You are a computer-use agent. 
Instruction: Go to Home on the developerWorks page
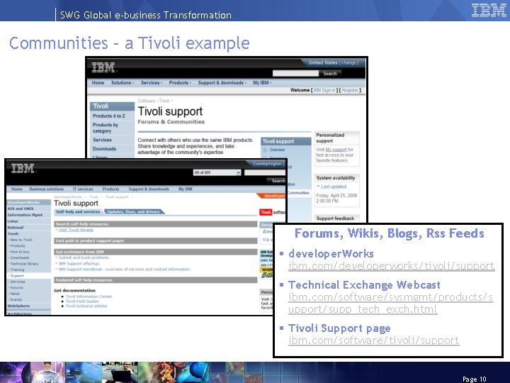17,189
